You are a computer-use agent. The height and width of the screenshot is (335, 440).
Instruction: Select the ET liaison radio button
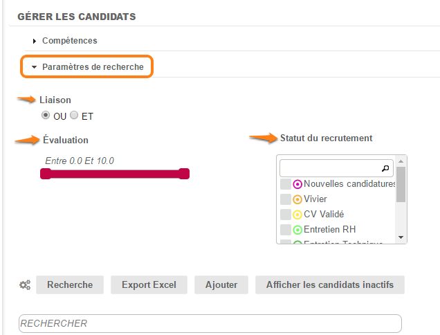75,116
